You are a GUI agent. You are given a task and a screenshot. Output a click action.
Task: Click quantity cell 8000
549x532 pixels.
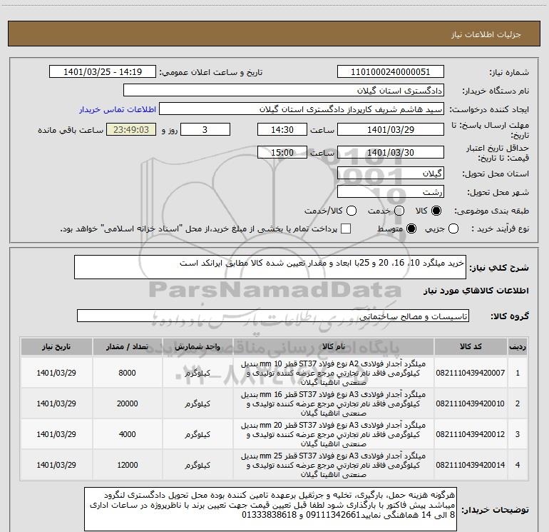pos(127,373)
